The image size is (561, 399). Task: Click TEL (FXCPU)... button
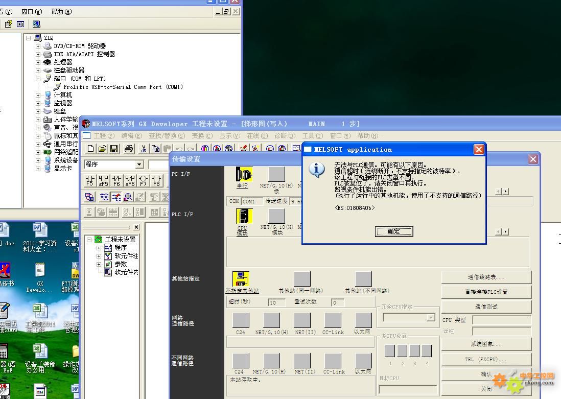[x=486, y=360]
